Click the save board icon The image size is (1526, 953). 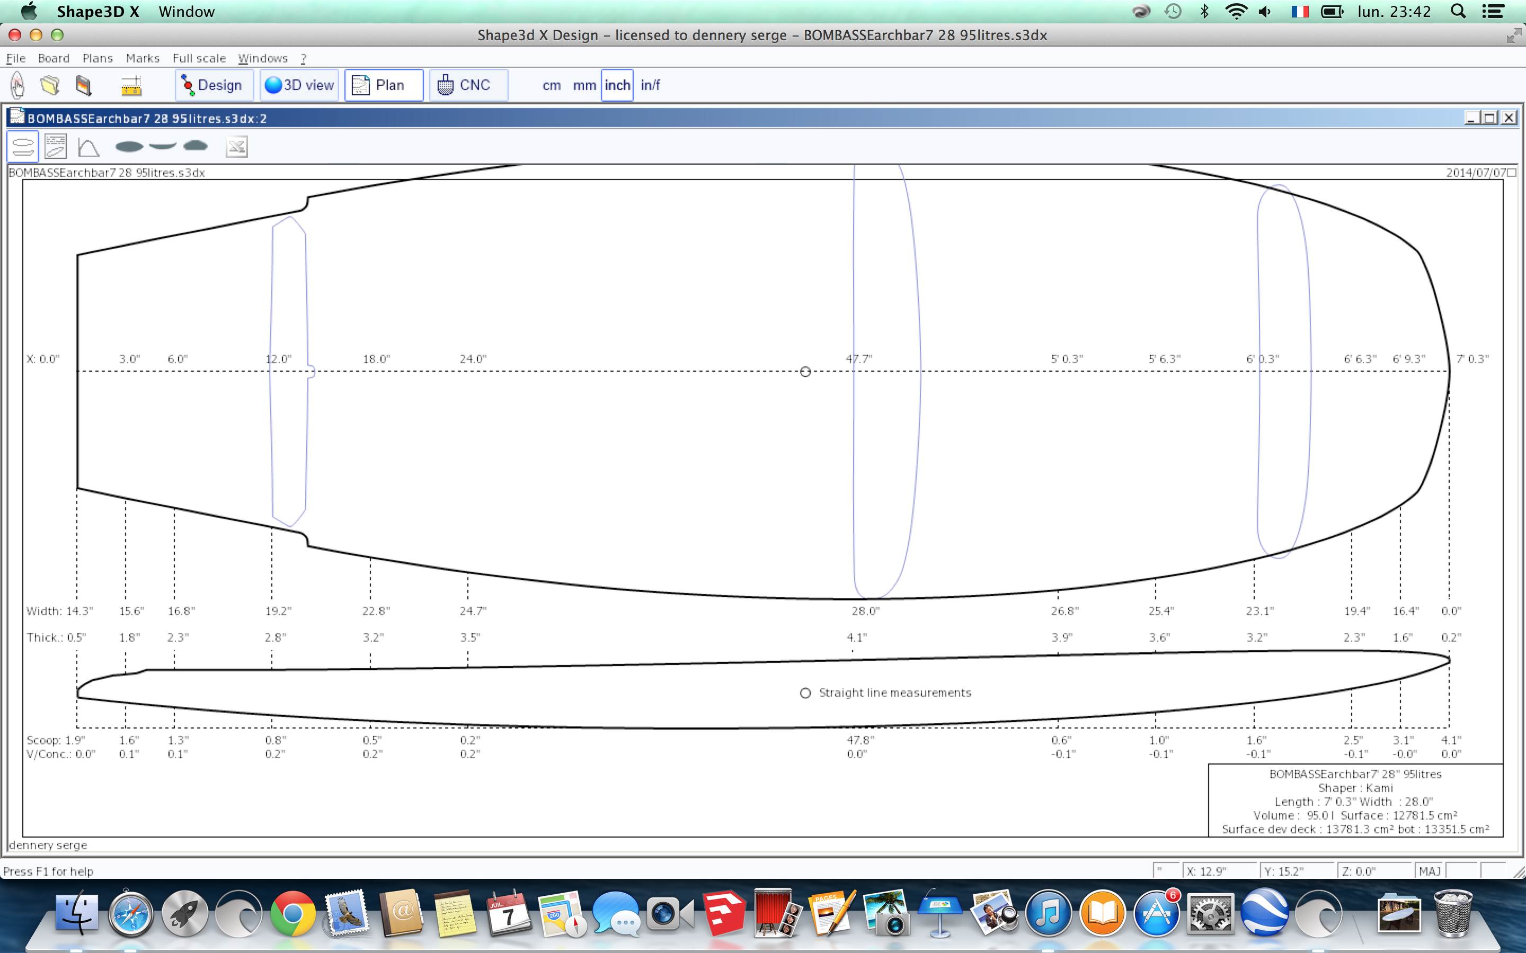click(x=83, y=85)
